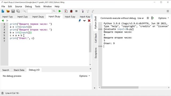
Task: Open the Tools menu
Action: (x=37, y=6)
